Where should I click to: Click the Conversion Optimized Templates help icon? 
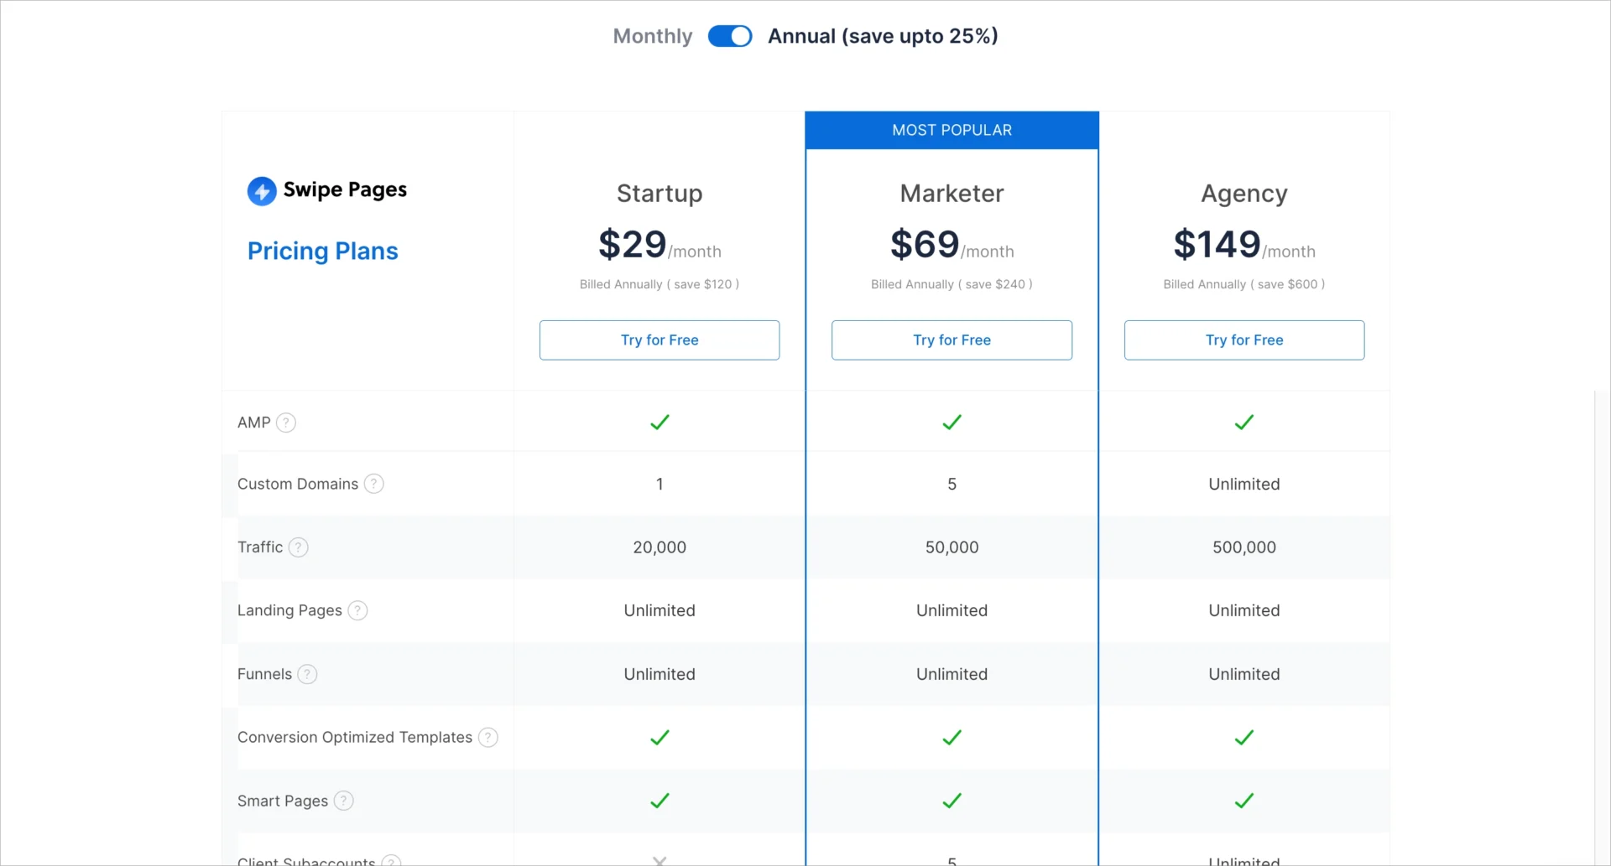tap(487, 738)
